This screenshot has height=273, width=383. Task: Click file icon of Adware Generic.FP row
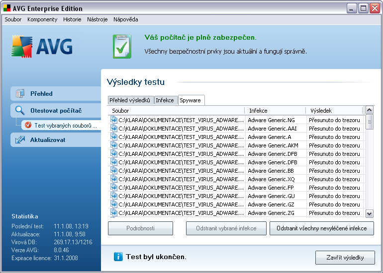pos(114,187)
